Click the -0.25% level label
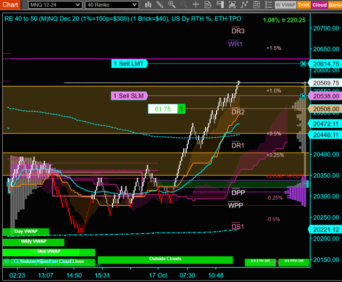Screen dimensions: 342x282 pyautogui.click(x=274, y=198)
